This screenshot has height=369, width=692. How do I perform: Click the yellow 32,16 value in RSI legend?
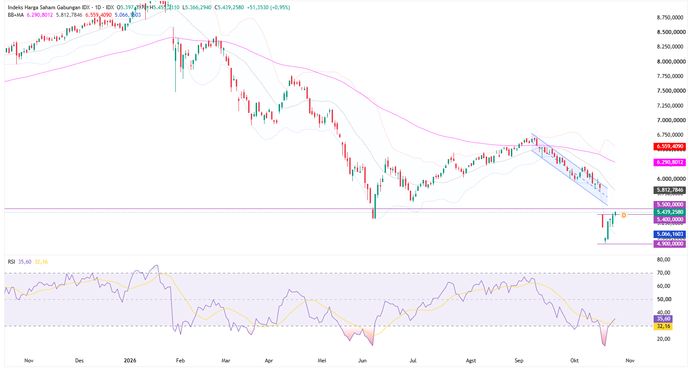click(x=41, y=262)
